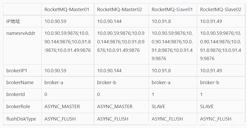Click broker-b name under RocketMQ-Master02
Screen dimensions: 247x128
106,82
